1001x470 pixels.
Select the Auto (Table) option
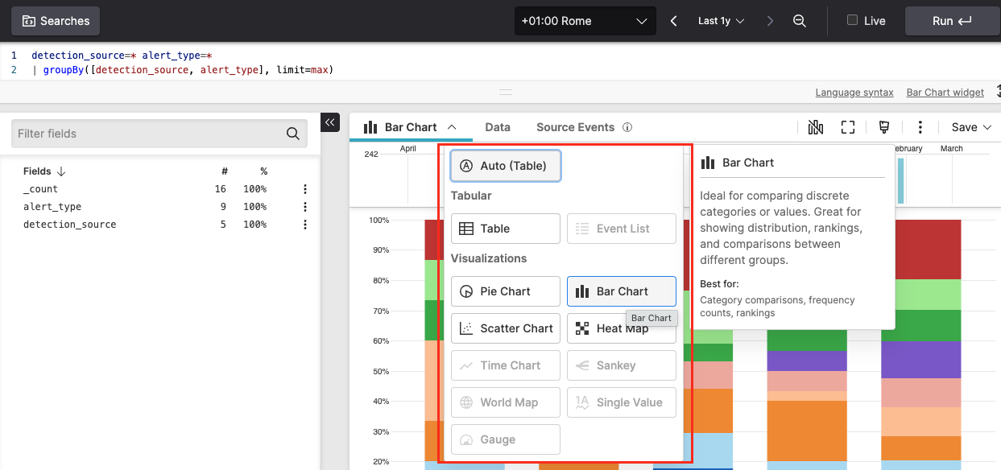pos(506,165)
